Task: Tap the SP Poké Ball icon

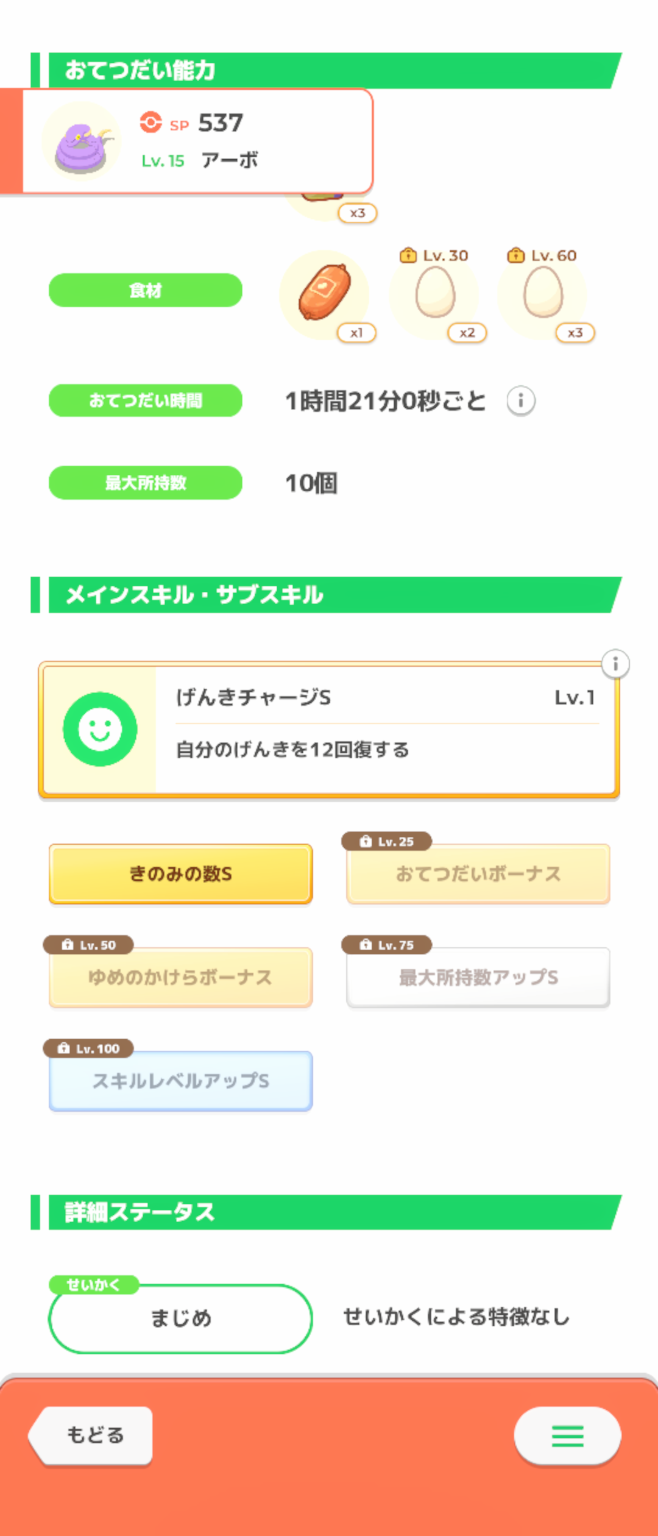Action: coord(150,122)
